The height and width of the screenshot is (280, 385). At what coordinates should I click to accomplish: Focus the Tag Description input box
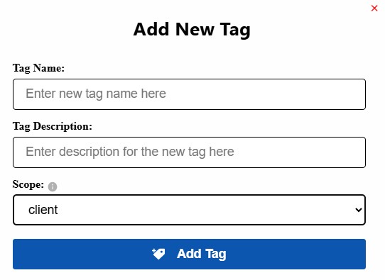tap(189, 152)
